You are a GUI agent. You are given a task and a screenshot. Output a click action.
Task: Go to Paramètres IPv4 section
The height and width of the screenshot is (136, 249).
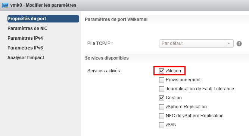coord(25,38)
